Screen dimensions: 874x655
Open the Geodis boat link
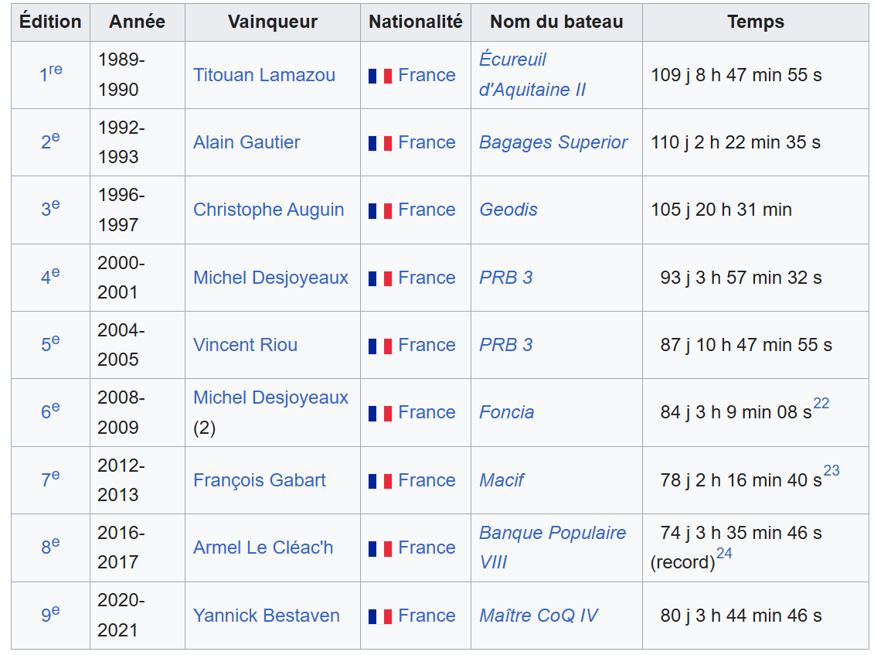click(x=508, y=210)
